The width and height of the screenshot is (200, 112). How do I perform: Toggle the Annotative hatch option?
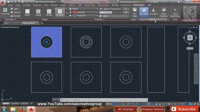tap(153, 12)
